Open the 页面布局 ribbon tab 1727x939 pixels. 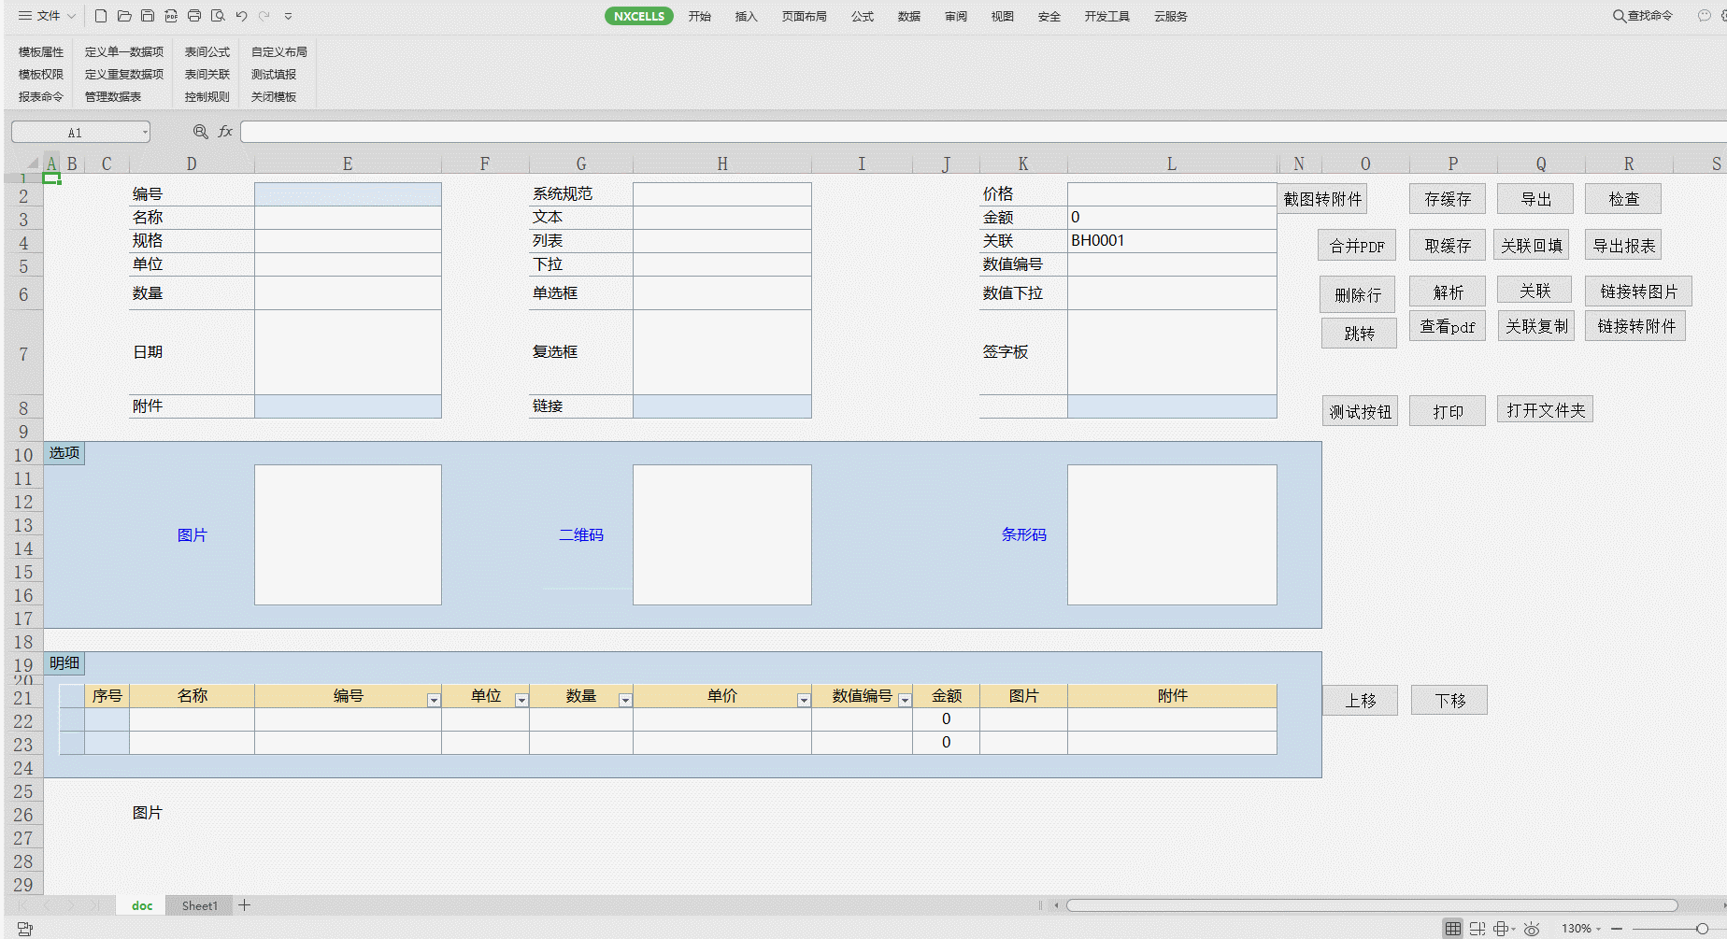pos(804,16)
